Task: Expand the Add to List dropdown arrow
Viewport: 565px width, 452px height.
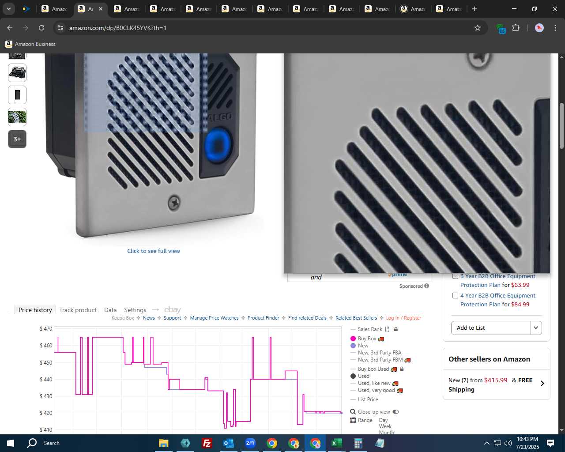Action: point(536,328)
